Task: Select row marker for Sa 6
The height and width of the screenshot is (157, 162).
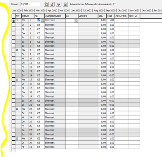Action: pyautogui.click(x=13, y=42)
